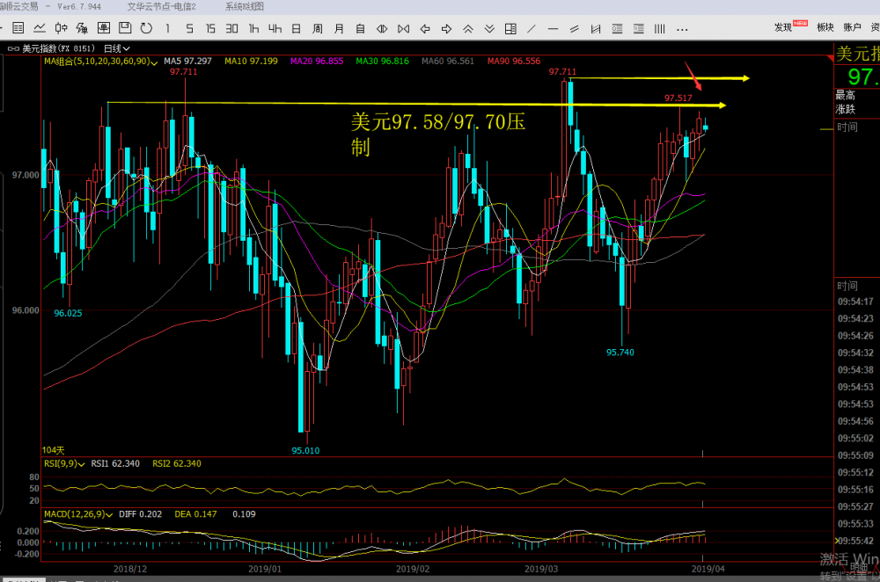Click the 最高 label in quote panel
The image size is (880, 582).
[845, 95]
